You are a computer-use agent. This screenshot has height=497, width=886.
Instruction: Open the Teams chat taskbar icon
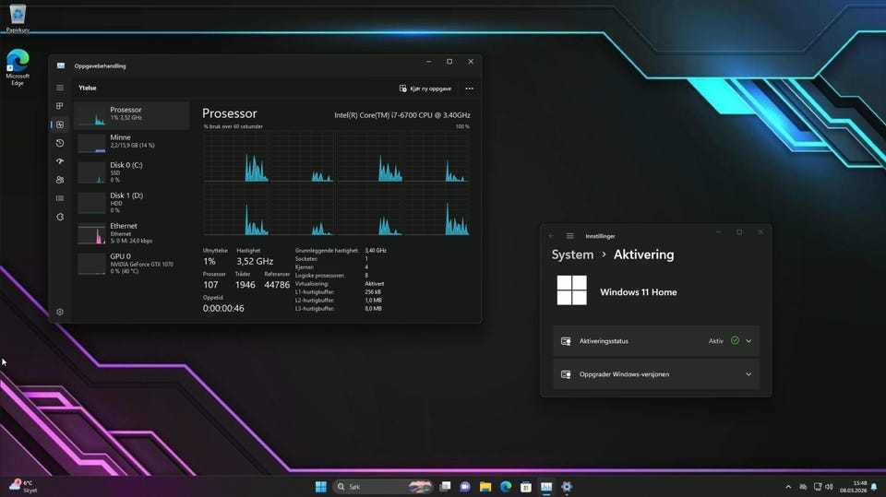(465, 487)
